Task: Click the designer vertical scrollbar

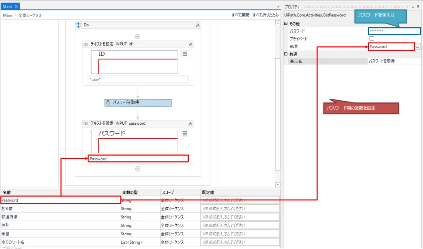Action: (x=278, y=103)
